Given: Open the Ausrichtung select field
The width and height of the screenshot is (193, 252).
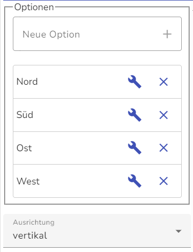Looking at the screenshot, I should tap(97, 231).
